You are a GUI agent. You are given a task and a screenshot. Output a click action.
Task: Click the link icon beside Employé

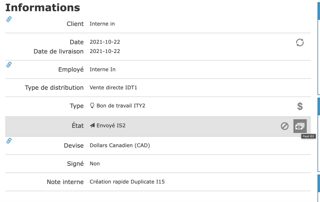9,65
